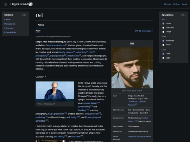The image size is (190, 142).
Task: Open the hamburger main menu
Action: click(x=6, y=4)
